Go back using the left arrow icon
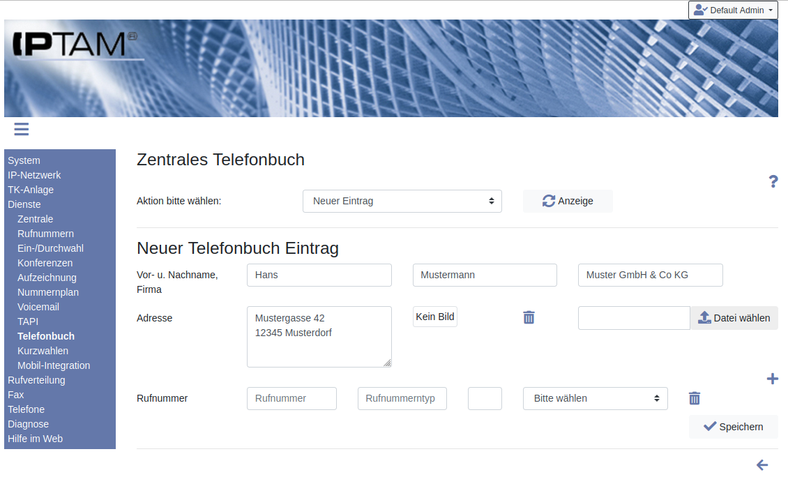788x477 pixels. coord(762,465)
